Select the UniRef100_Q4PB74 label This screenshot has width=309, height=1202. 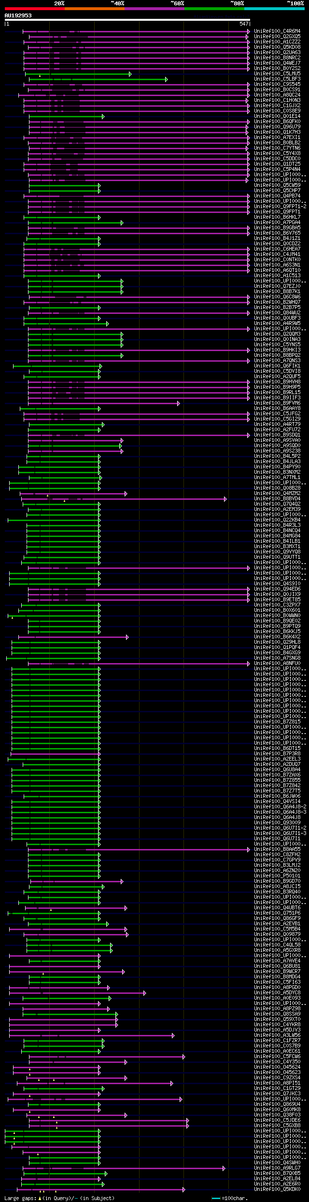(x=277, y=196)
